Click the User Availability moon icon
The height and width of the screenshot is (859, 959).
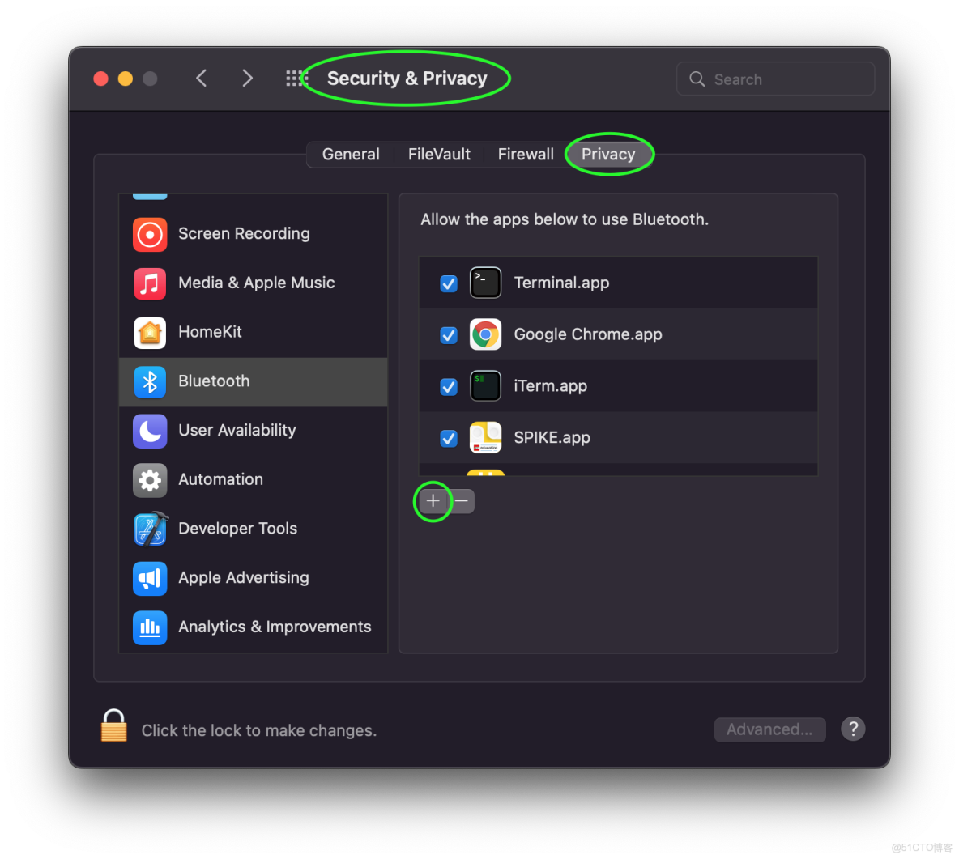[x=150, y=431]
